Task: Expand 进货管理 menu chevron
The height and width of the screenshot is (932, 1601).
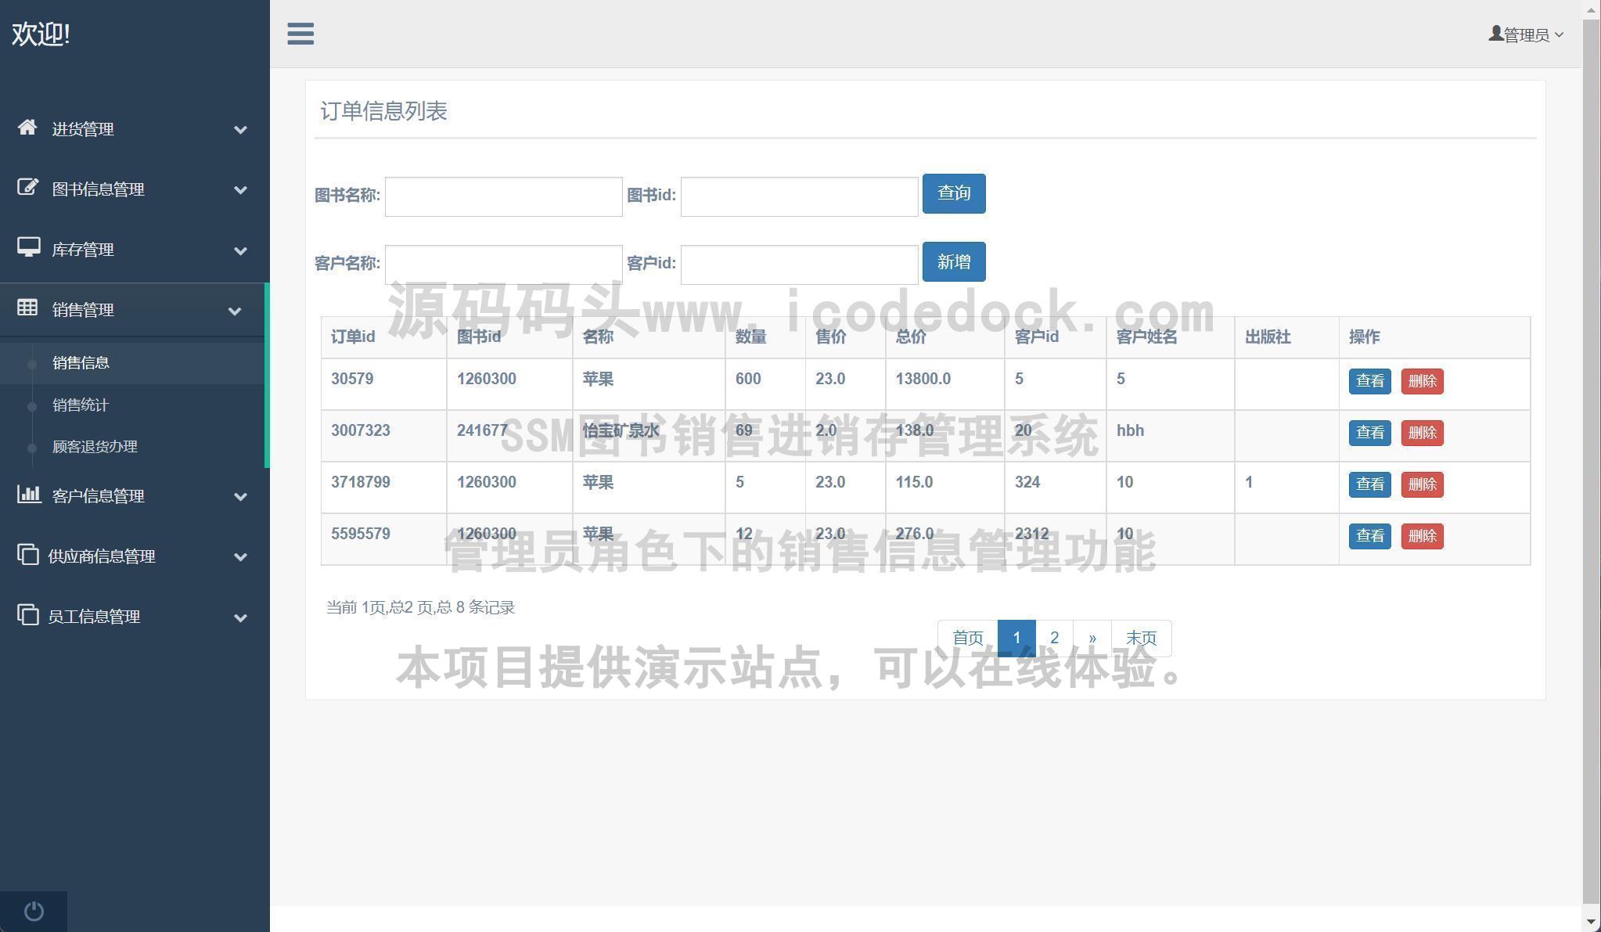Action: [x=240, y=130]
